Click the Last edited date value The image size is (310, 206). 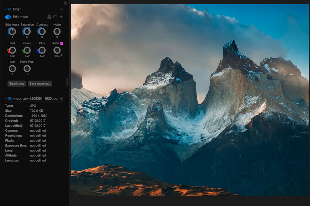pos(38,126)
